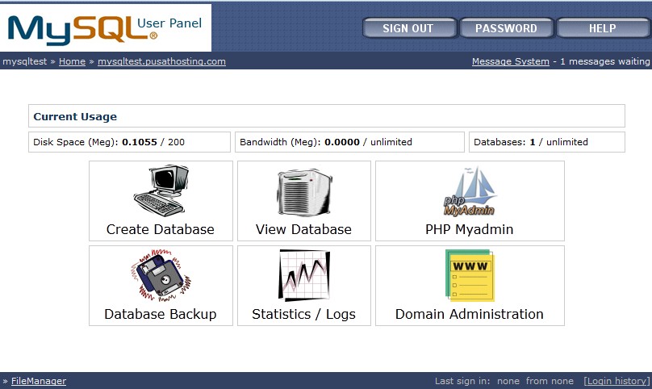Screen dimensions: 652x389
Task: Click the computer icon for Create Database
Action: point(161,190)
